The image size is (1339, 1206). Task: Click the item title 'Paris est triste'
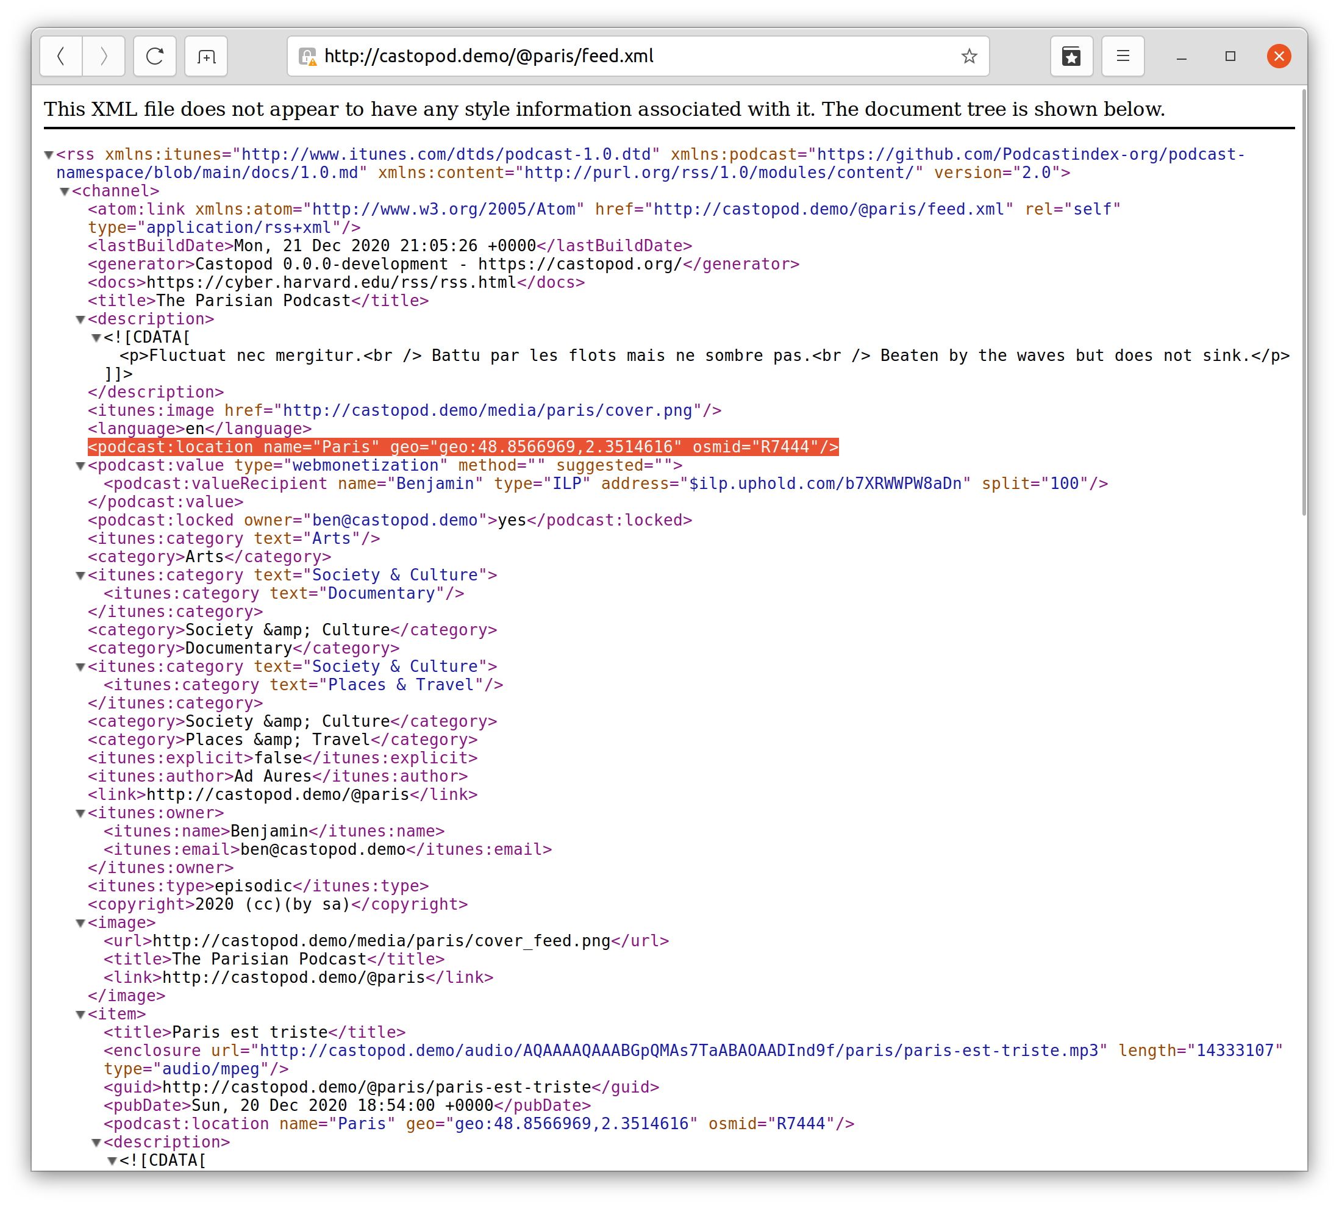click(254, 1033)
